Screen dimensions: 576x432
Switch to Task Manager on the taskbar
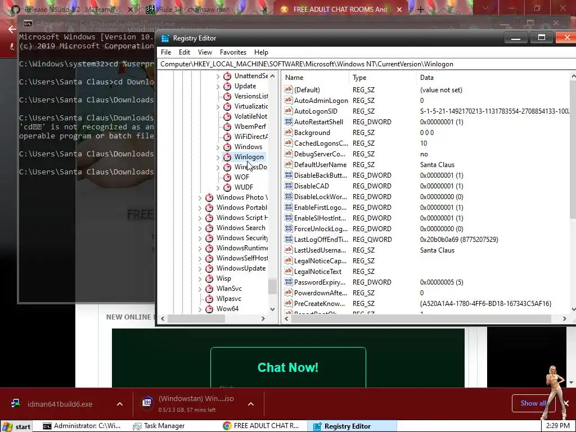pos(164,426)
